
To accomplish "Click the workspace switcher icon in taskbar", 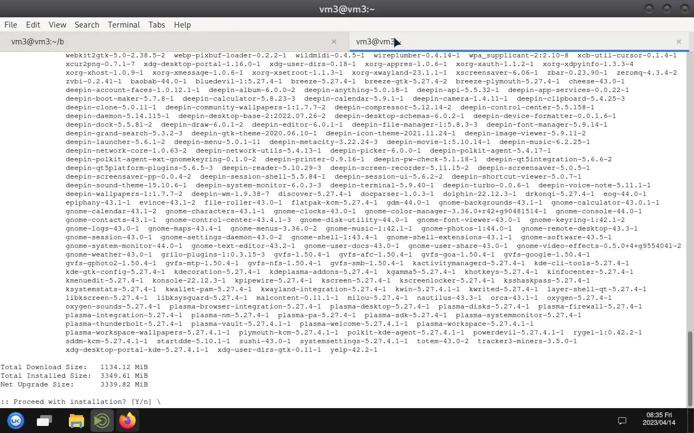I will pos(44,421).
